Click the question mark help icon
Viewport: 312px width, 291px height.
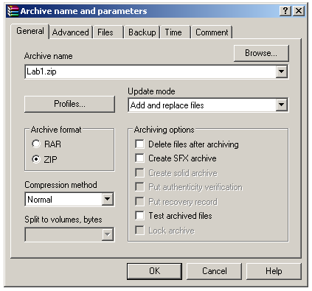(x=285, y=11)
